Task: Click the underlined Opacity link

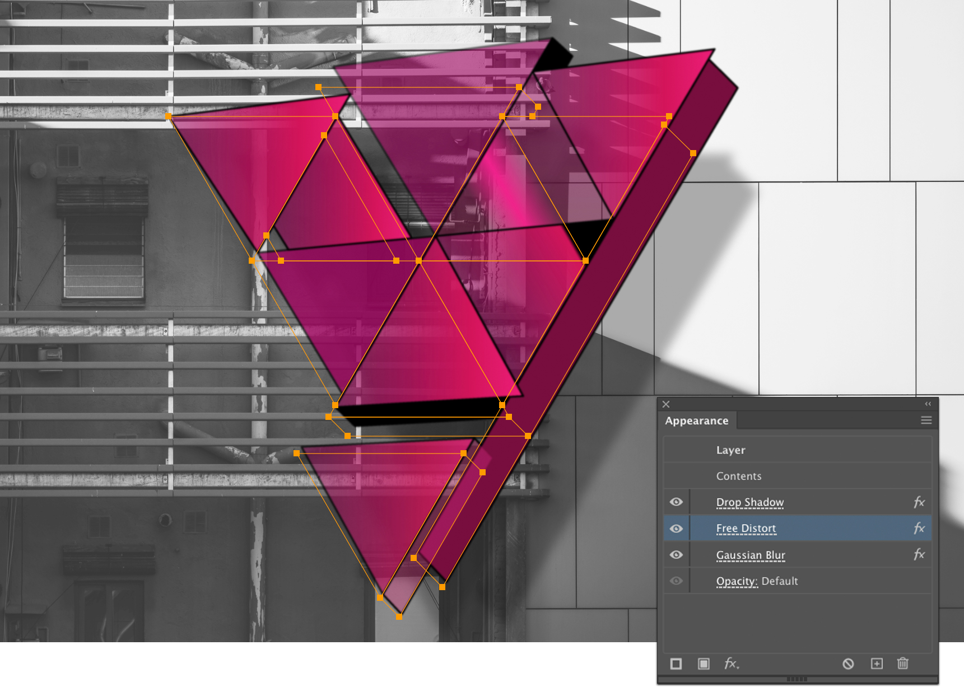Action: coord(737,581)
